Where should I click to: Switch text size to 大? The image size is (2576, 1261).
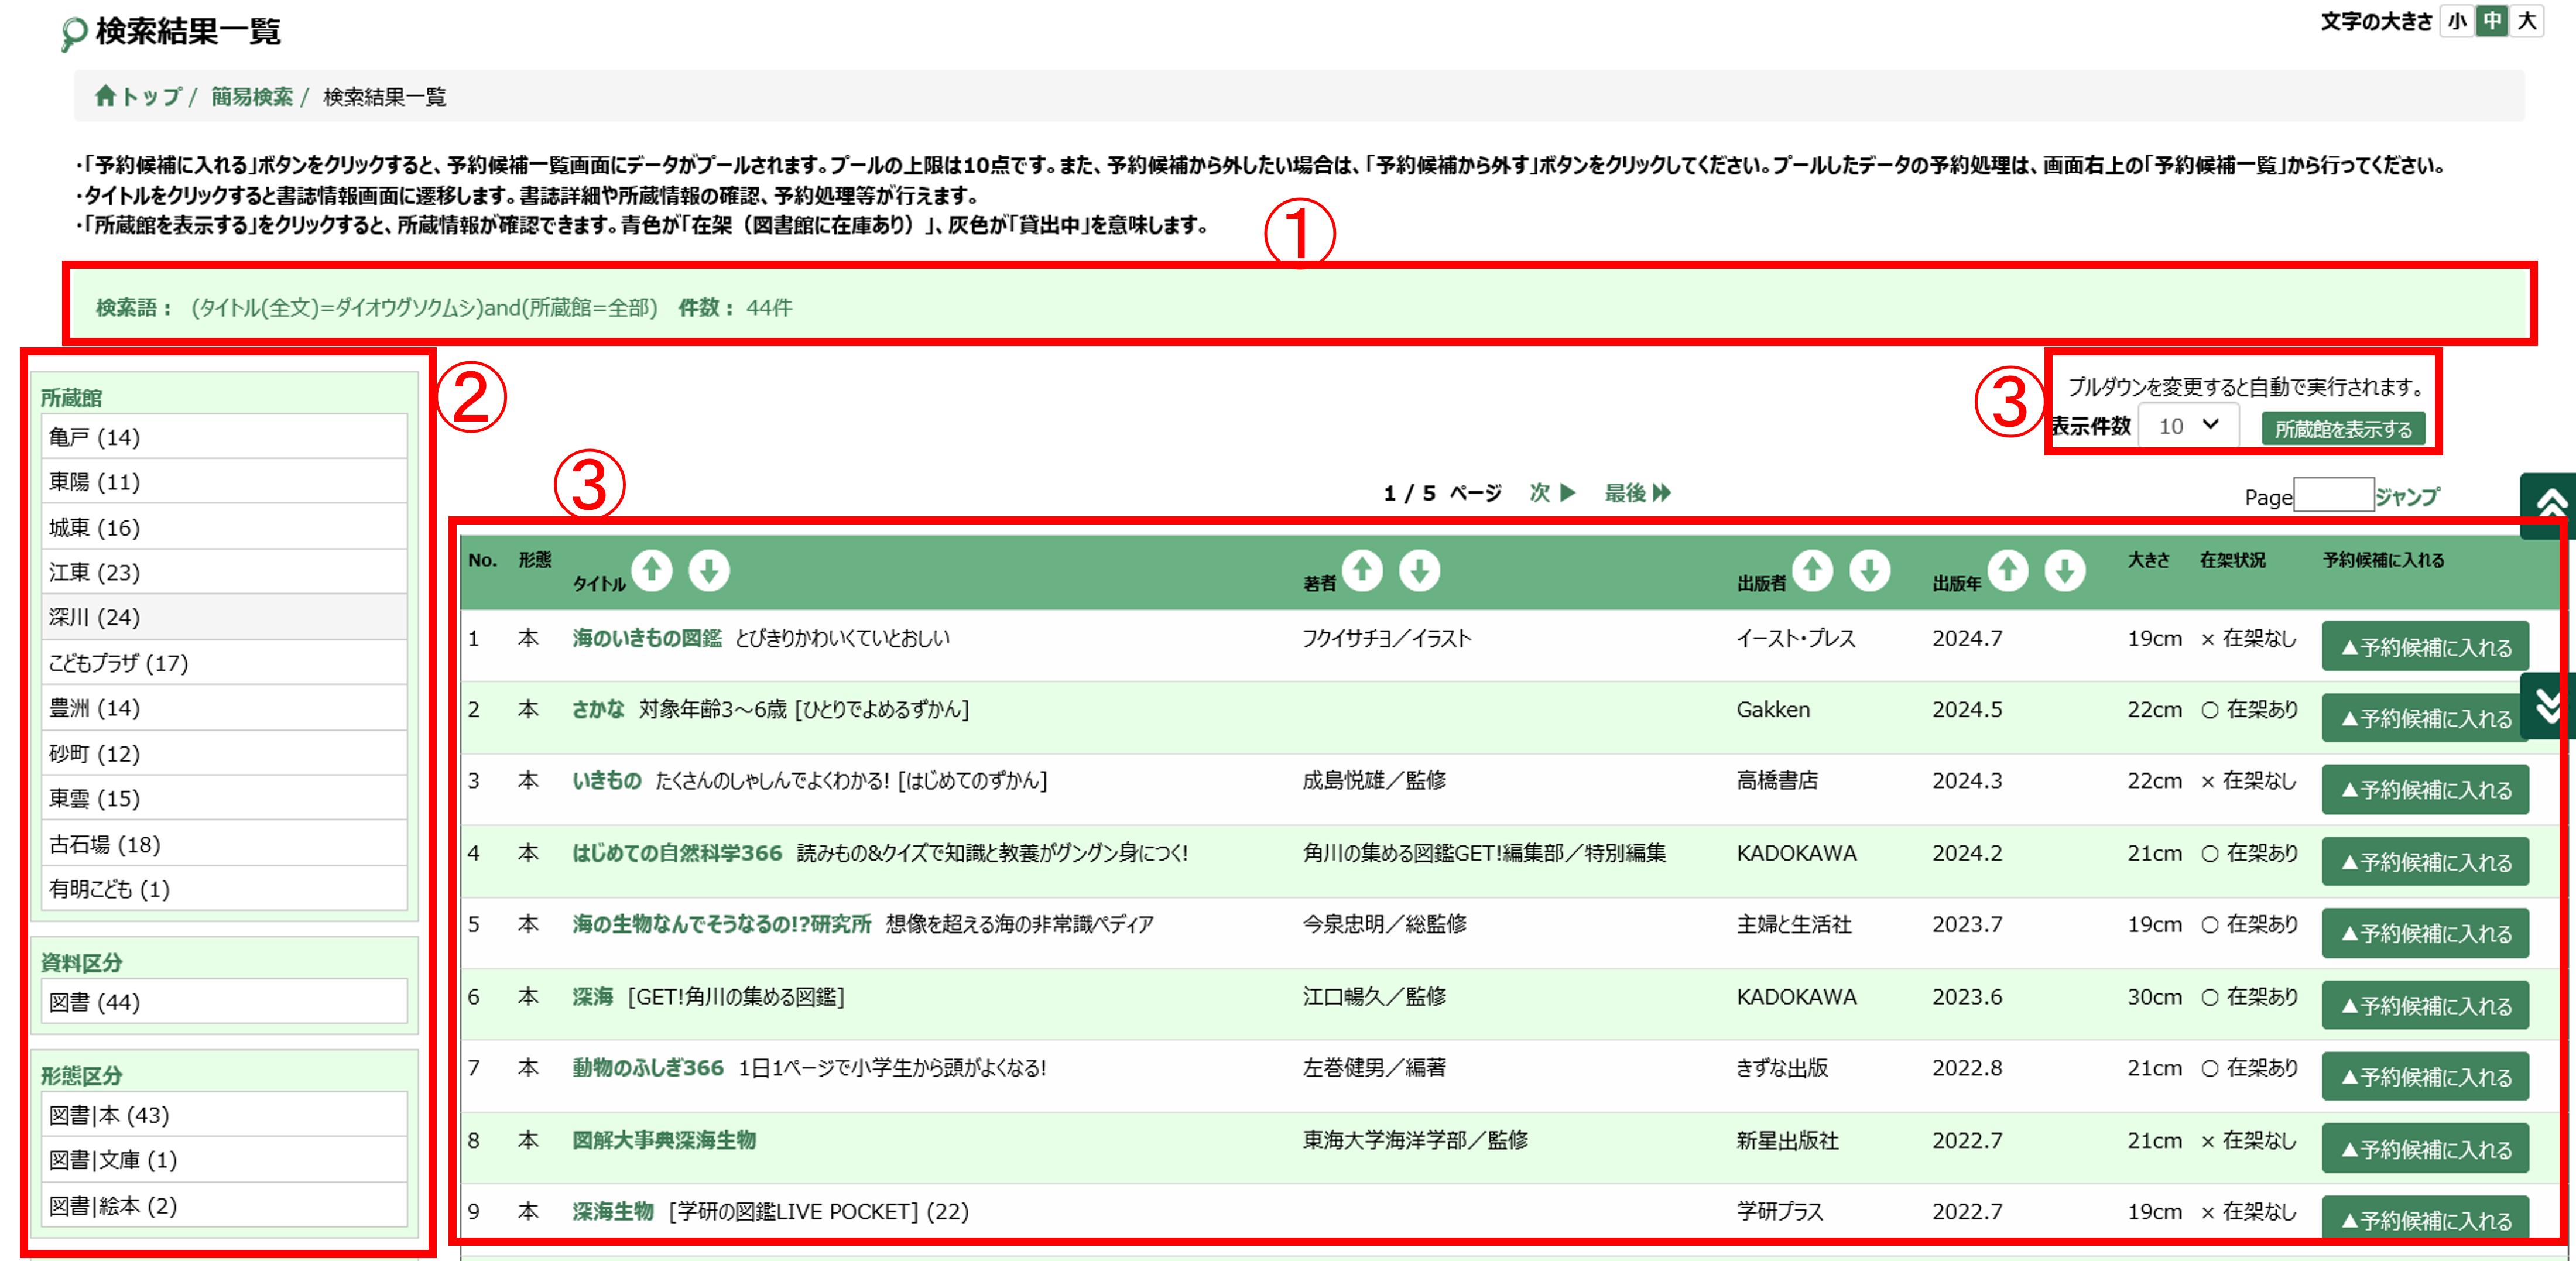(2527, 20)
